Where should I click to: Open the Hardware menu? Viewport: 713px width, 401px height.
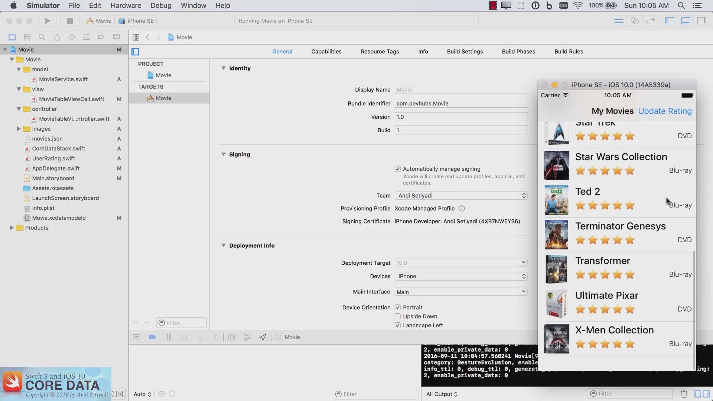pos(126,6)
